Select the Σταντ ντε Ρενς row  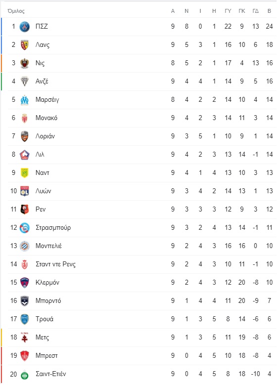(x=142, y=264)
